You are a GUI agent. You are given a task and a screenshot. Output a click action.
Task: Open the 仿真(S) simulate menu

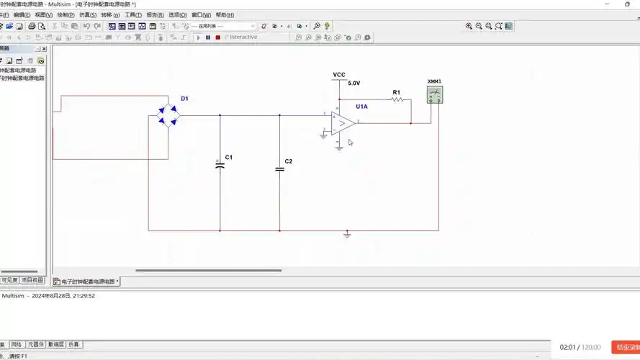point(88,14)
